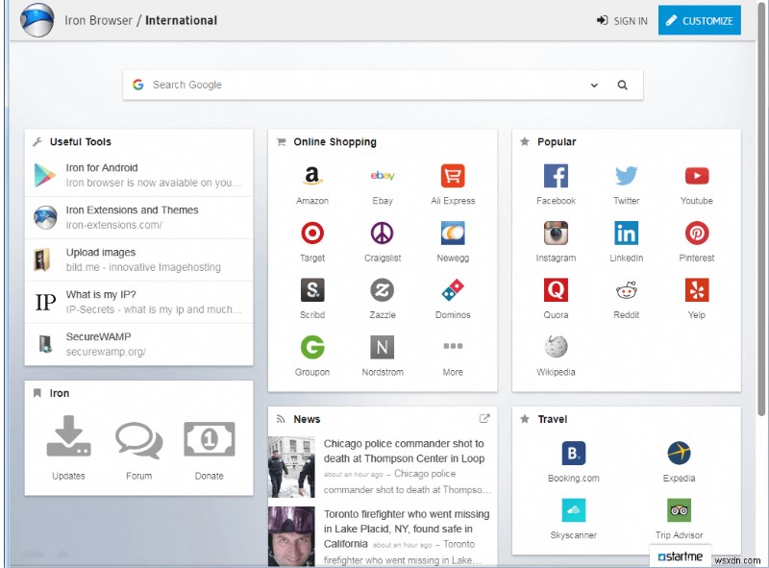769x568 pixels.
Task: Click the Iron widget header
Action: 59,393
